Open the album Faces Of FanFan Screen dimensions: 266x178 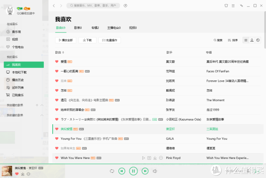(x=218, y=71)
